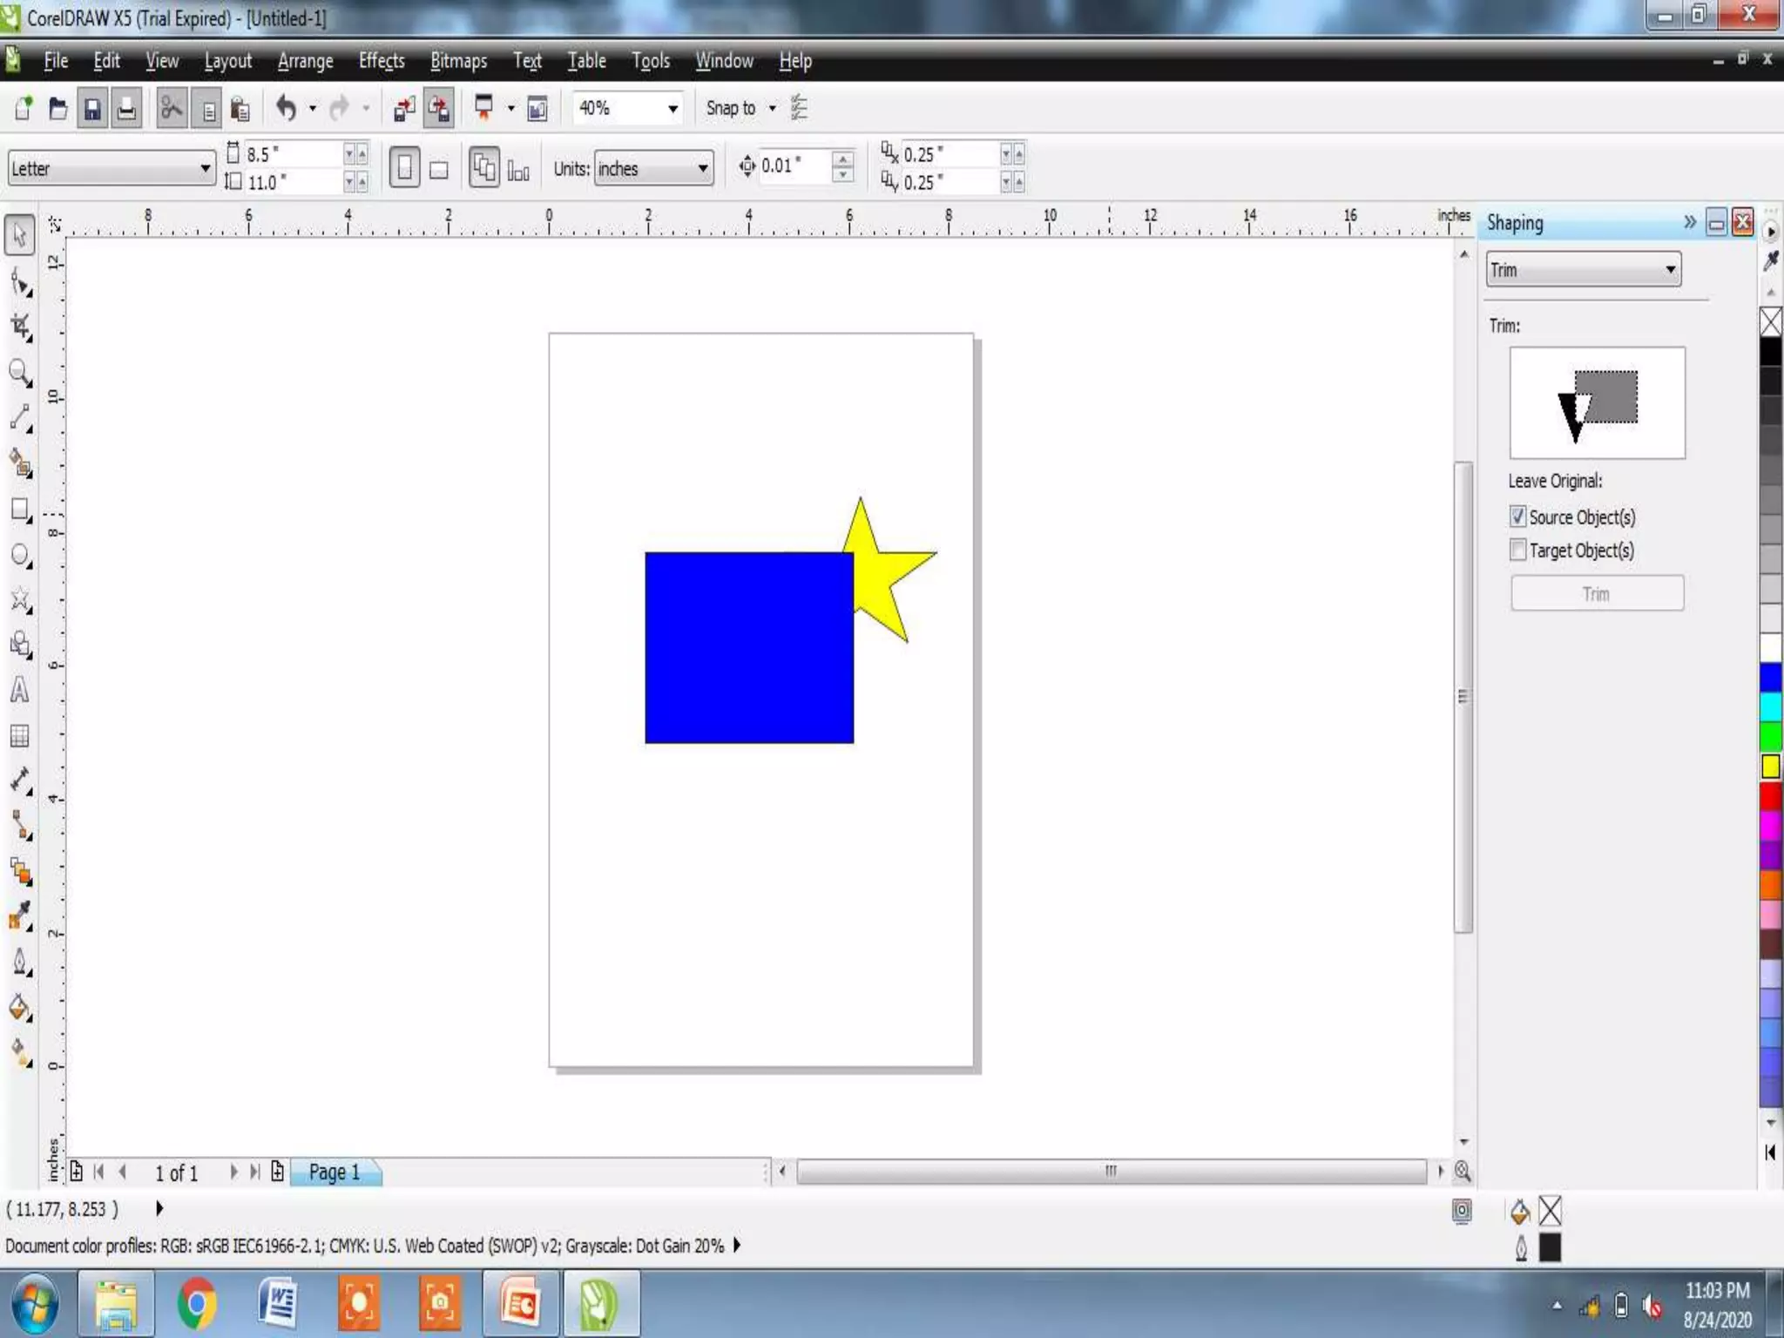This screenshot has height=1338, width=1784.
Task: Open the Trim shaping mode dropdown
Action: coord(1669,270)
